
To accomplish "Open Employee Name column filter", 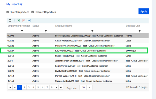I will (92, 31).
